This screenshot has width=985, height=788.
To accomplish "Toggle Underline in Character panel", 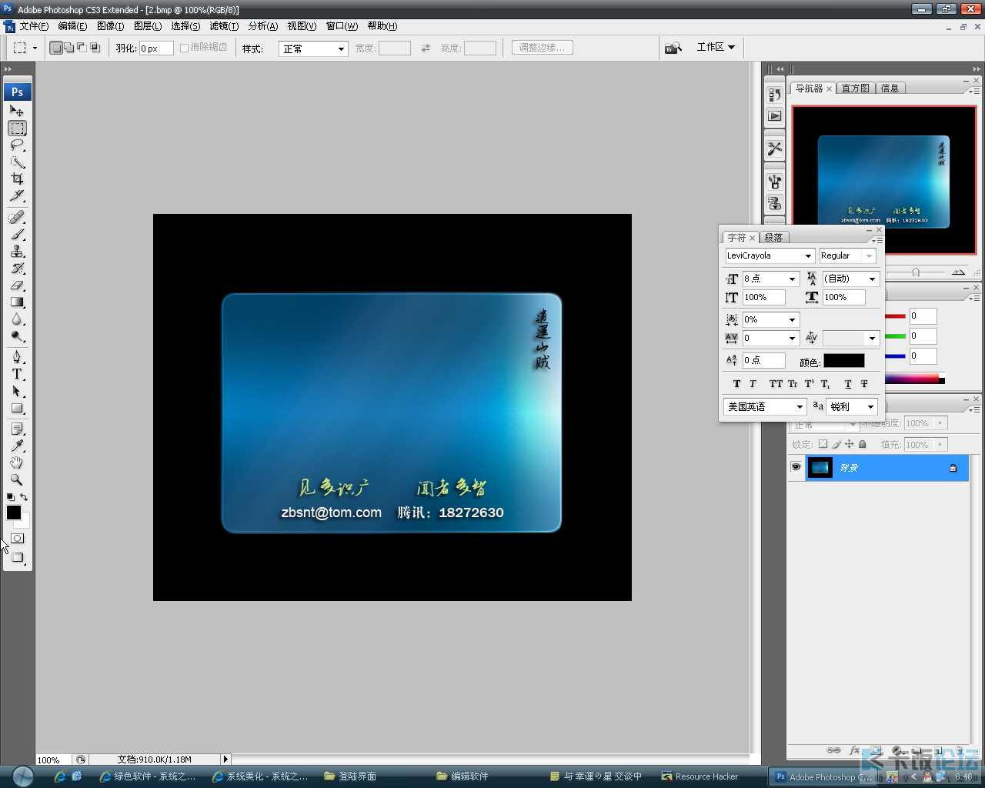I will tap(848, 383).
